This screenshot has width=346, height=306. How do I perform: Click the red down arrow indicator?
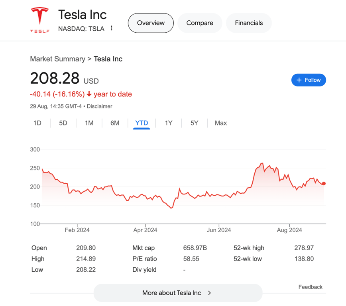[89, 94]
